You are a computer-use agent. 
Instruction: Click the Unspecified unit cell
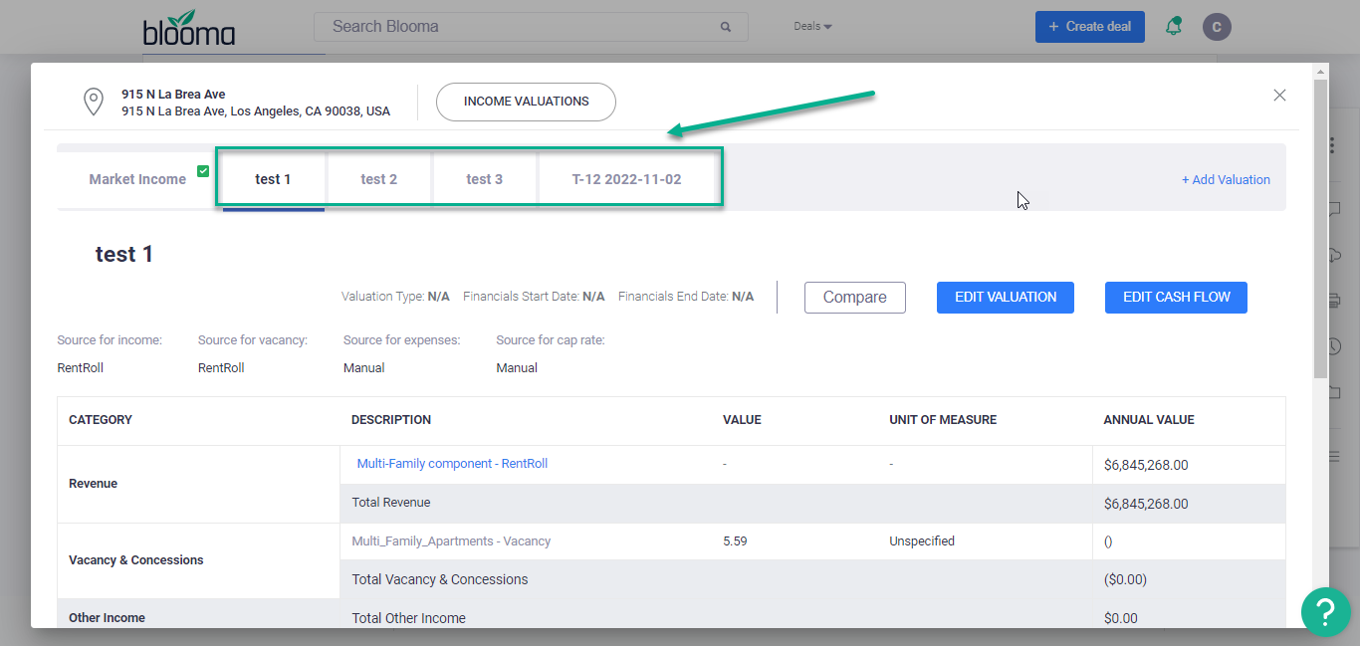(x=922, y=541)
